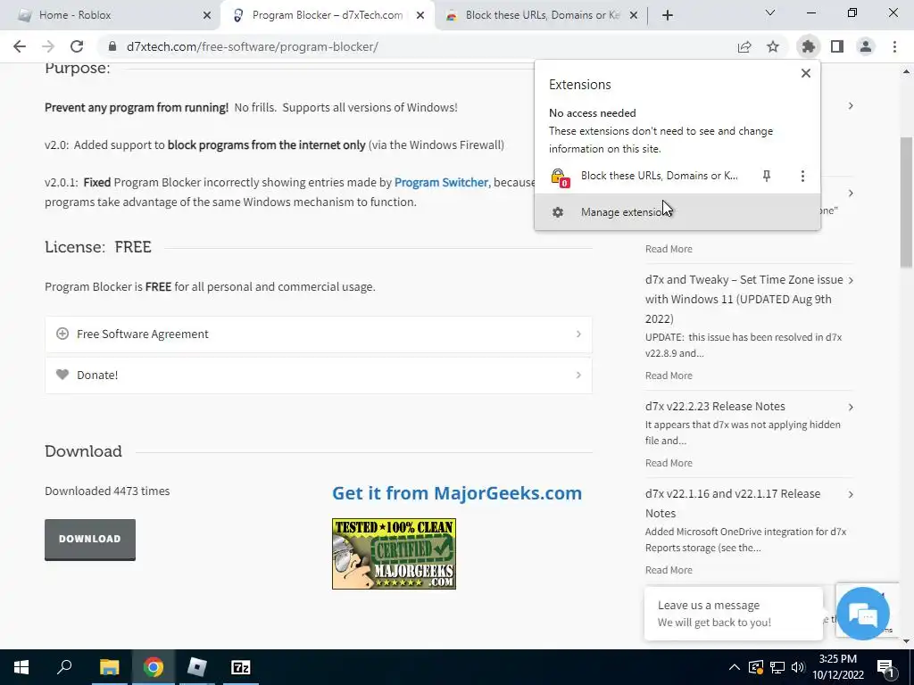Pin the Block these URLs extension
The width and height of the screenshot is (914, 685).
tap(767, 176)
